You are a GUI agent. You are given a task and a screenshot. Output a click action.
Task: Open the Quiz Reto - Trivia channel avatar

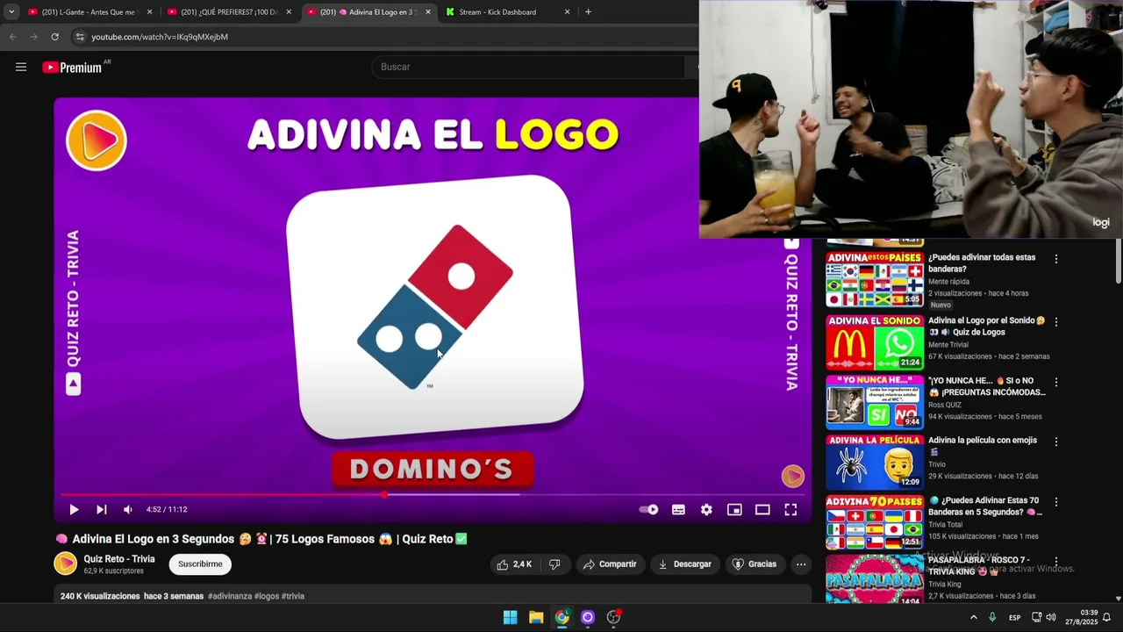[x=66, y=564]
